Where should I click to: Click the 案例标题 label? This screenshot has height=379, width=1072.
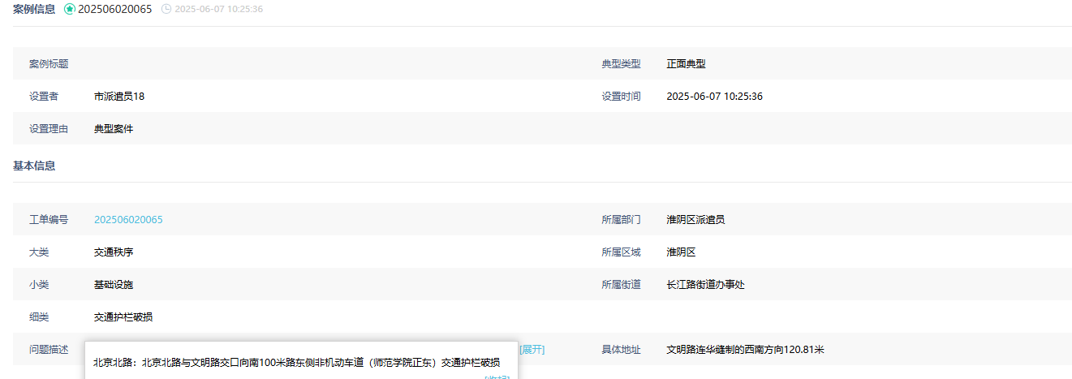(x=49, y=64)
